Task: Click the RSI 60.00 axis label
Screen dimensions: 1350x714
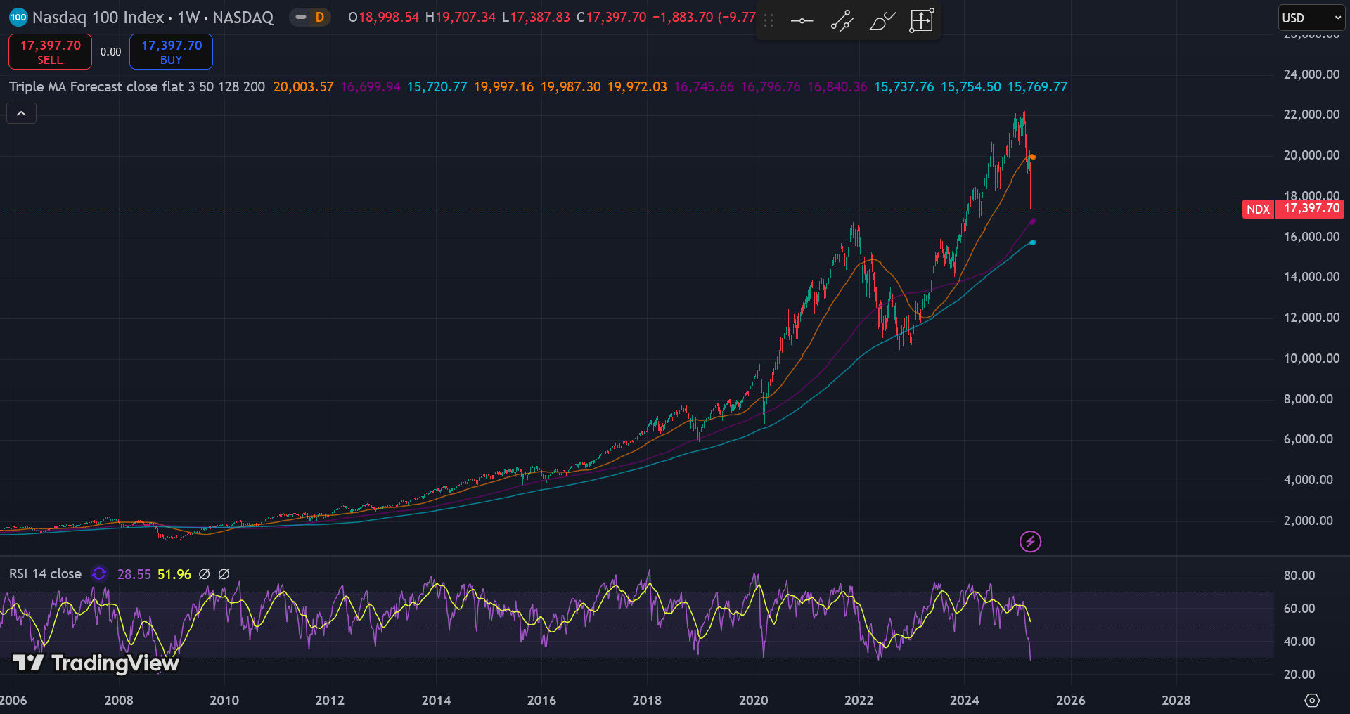Action: (x=1299, y=609)
